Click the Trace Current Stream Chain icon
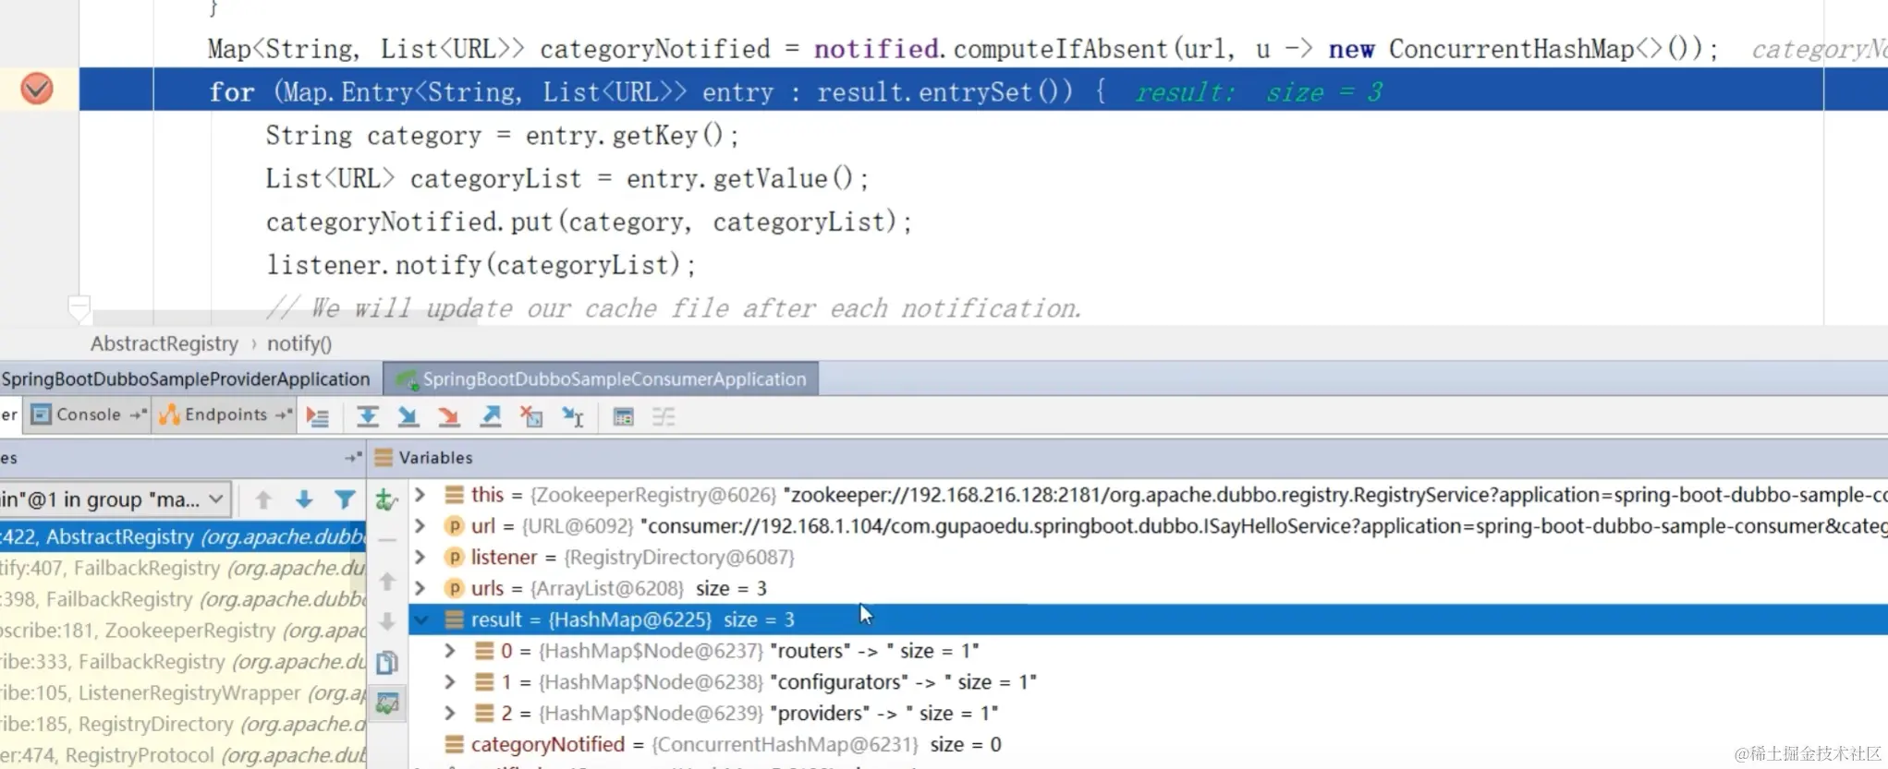 point(664,417)
